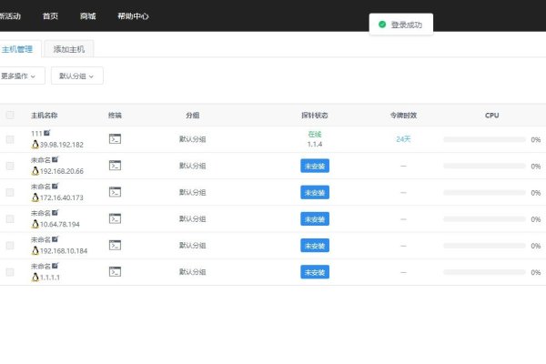This screenshot has width=546, height=364.
Task: Check the box for host 39.98.192.182
Action: coord(10,139)
